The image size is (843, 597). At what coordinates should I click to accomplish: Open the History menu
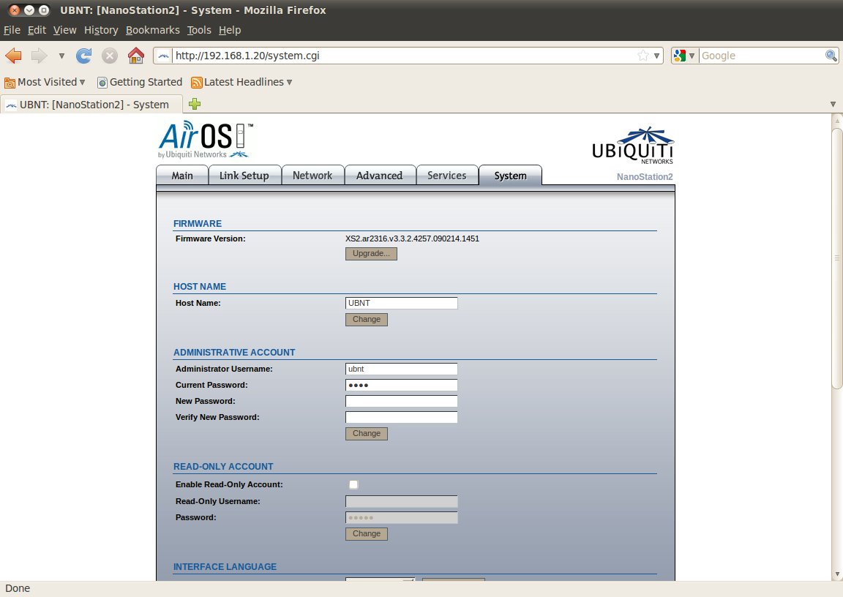(101, 30)
